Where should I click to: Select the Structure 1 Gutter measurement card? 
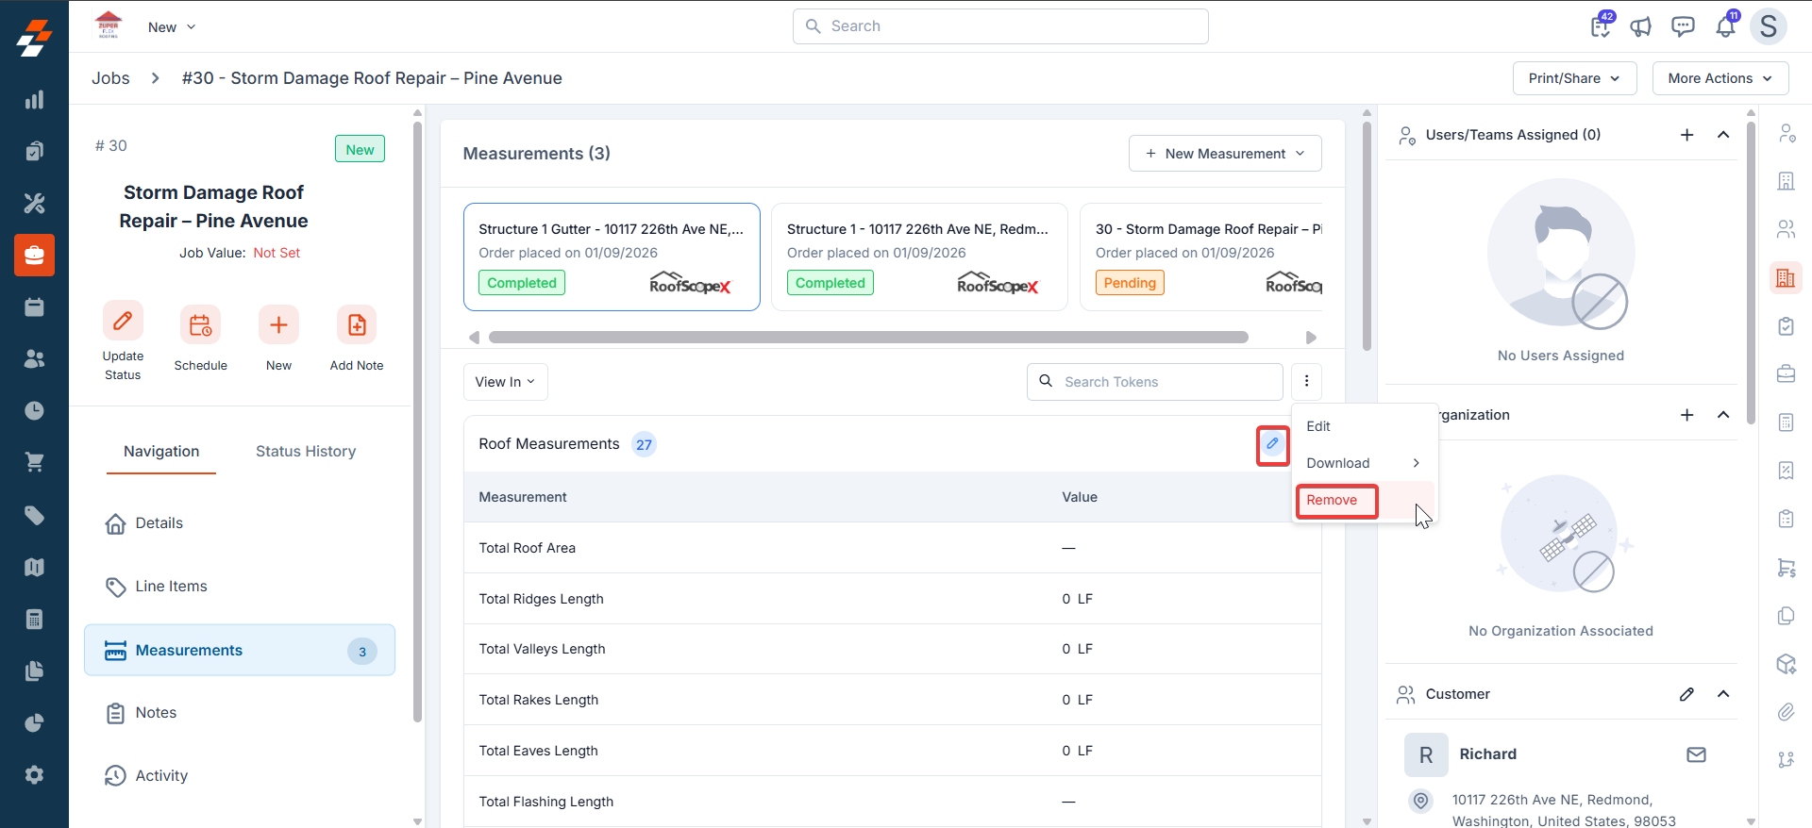click(x=612, y=257)
